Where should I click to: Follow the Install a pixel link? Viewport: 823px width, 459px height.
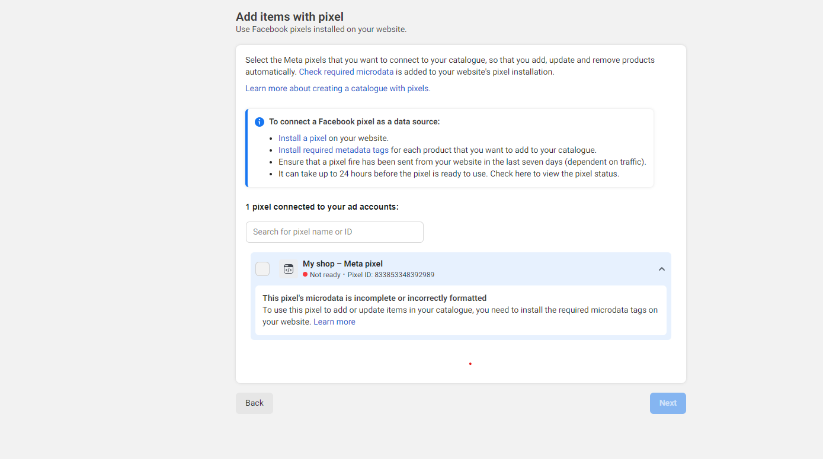[x=302, y=139]
